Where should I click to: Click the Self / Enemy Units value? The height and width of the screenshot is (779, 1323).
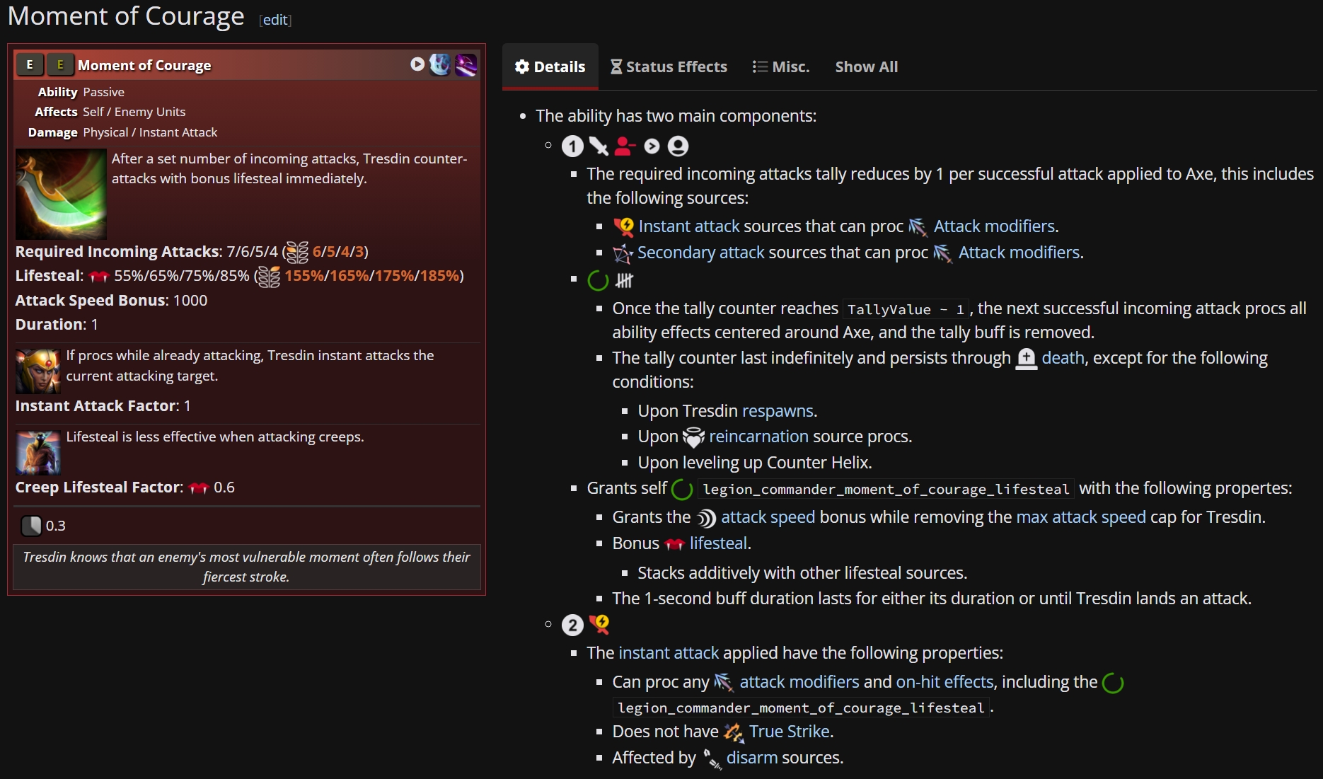[134, 112]
